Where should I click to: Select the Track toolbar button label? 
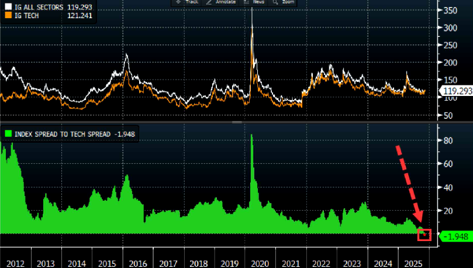192,2
